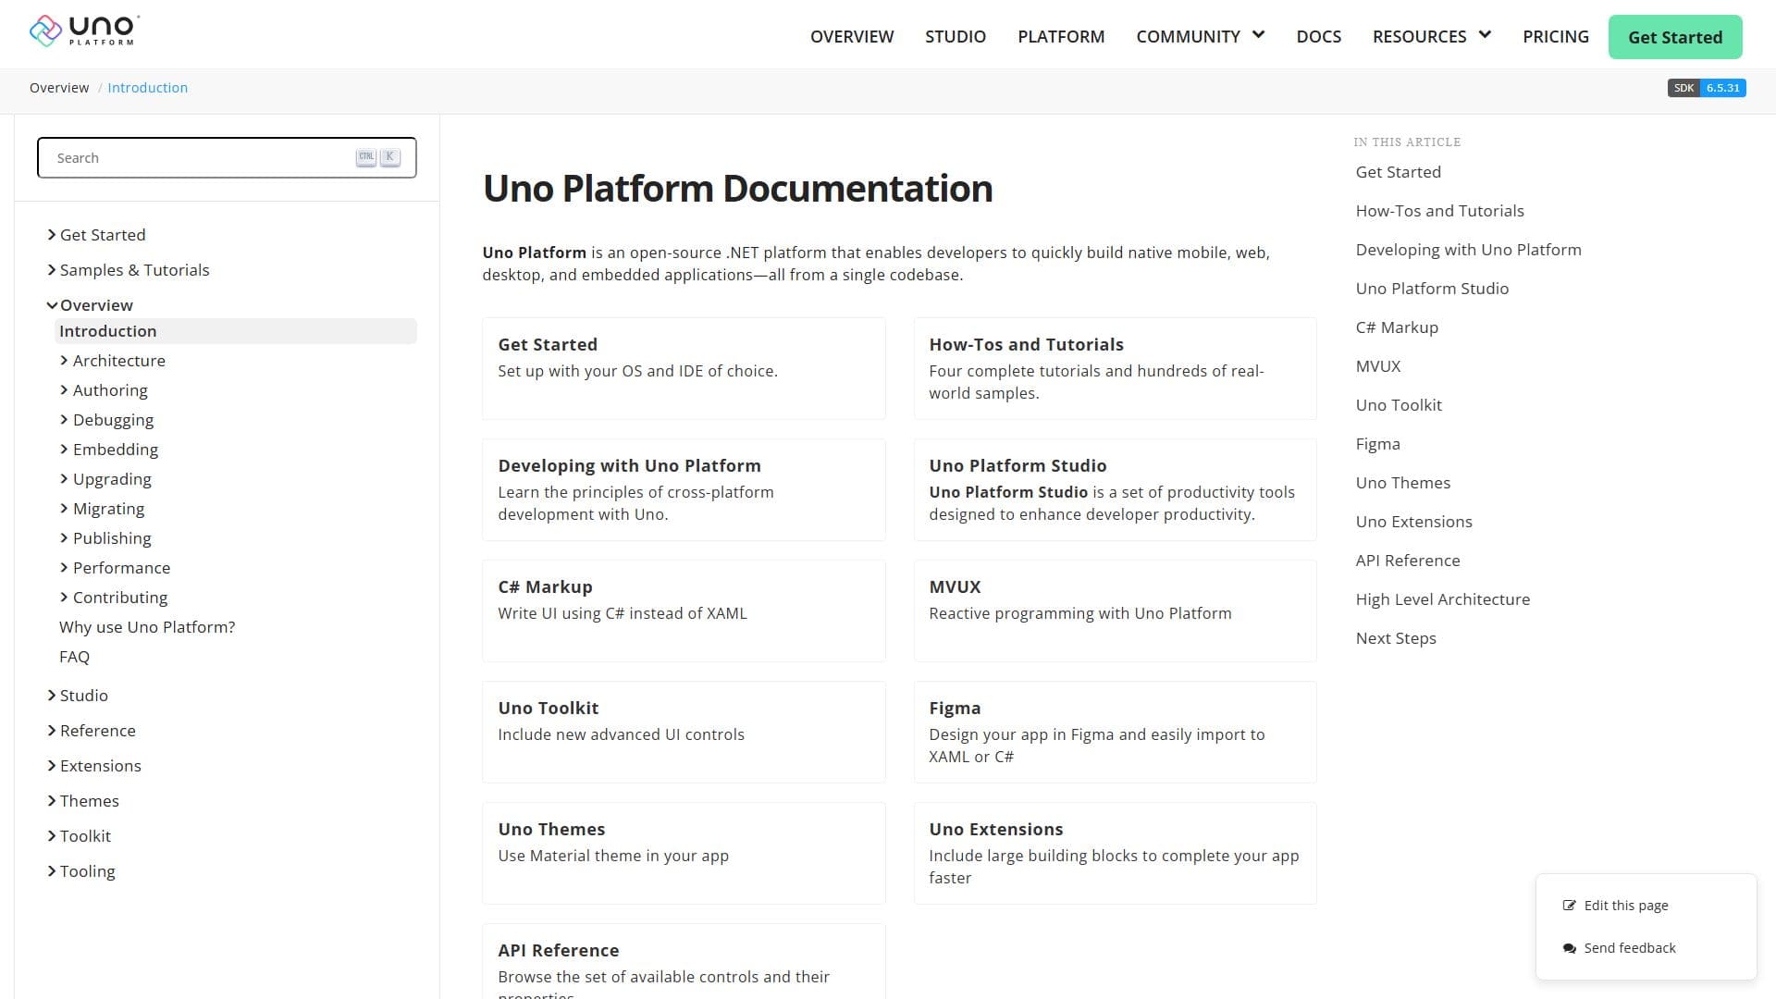
Task: Expand the Toolkit tree section
Action: tap(52, 836)
